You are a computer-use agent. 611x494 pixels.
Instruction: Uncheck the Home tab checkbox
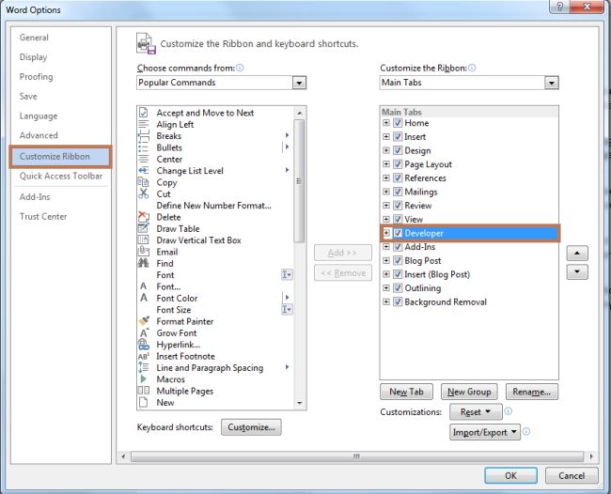click(x=398, y=123)
